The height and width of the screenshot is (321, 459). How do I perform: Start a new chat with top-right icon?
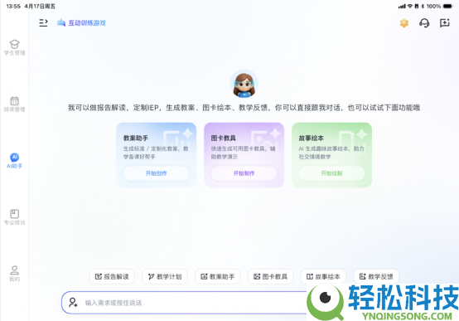pyautogui.click(x=444, y=23)
